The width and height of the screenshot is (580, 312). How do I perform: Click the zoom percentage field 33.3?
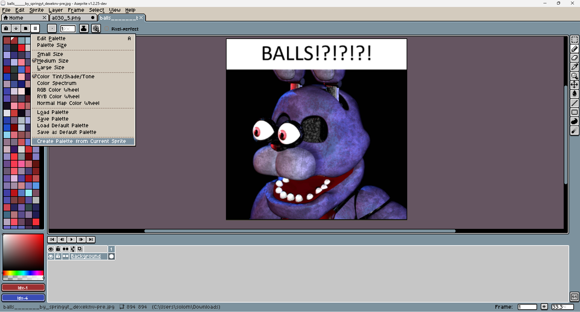click(562, 307)
